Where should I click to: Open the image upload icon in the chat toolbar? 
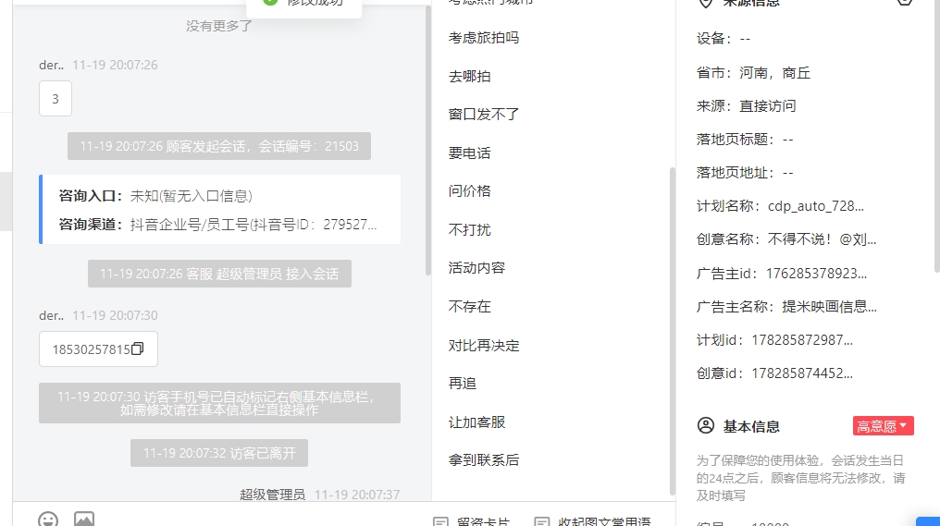84,519
